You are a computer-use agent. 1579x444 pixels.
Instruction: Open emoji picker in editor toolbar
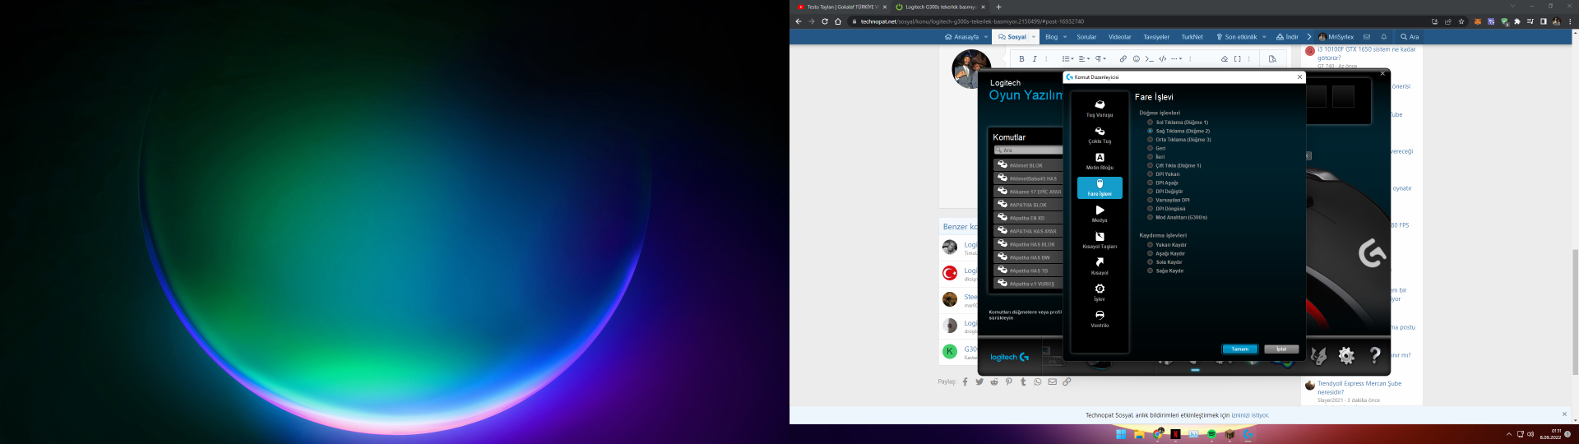click(1137, 59)
